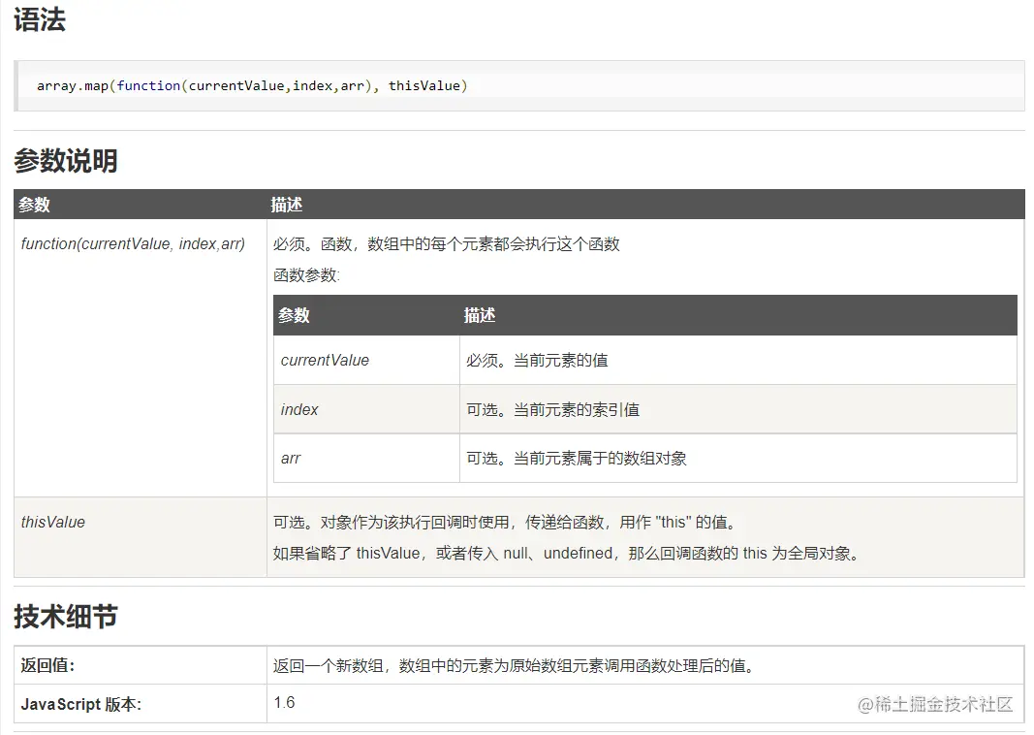
Task: Select the thisValue parameter cell
Action: [140, 537]
